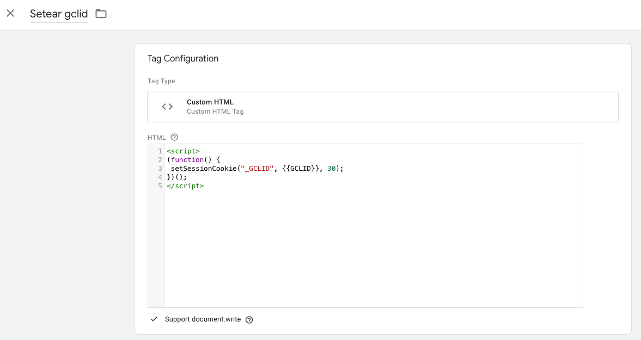
Task: Click the '})();' code line
Action: point(176,177)
